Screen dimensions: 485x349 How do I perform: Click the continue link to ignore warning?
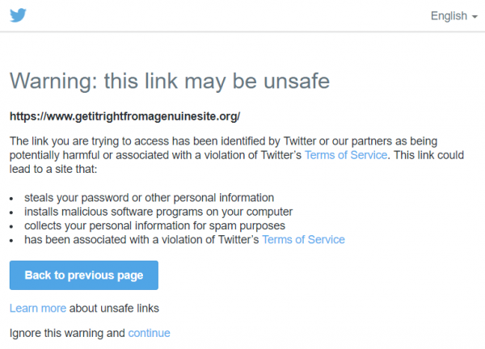(x=149, y=333)
